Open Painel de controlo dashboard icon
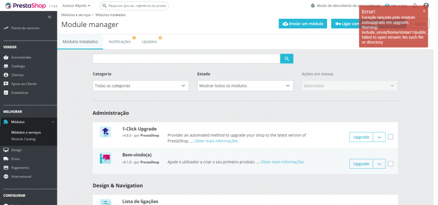 coord(6,28)
